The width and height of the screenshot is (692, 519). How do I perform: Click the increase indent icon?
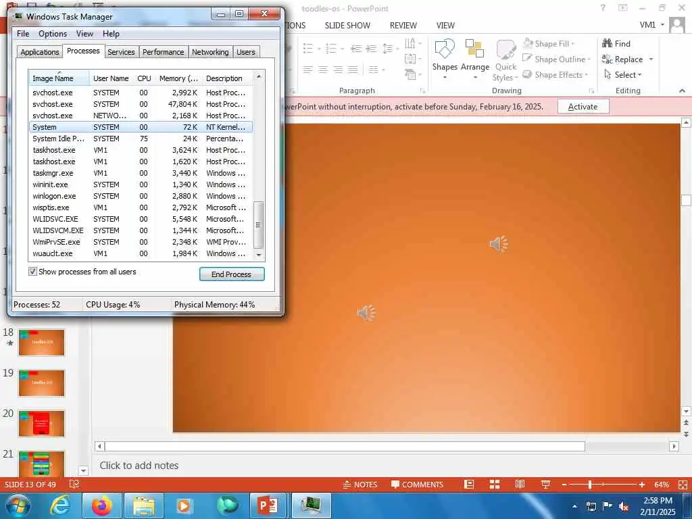pyautogui.click(x=371, y=49)
